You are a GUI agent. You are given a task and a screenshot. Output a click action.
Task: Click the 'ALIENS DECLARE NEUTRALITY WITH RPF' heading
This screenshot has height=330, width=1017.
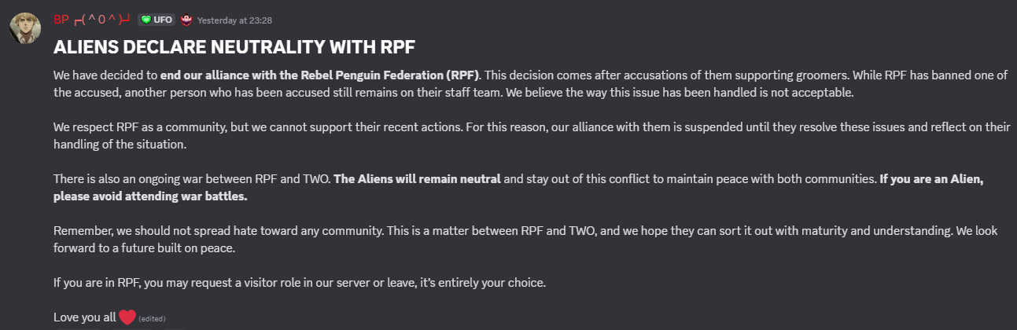[234, 47]
